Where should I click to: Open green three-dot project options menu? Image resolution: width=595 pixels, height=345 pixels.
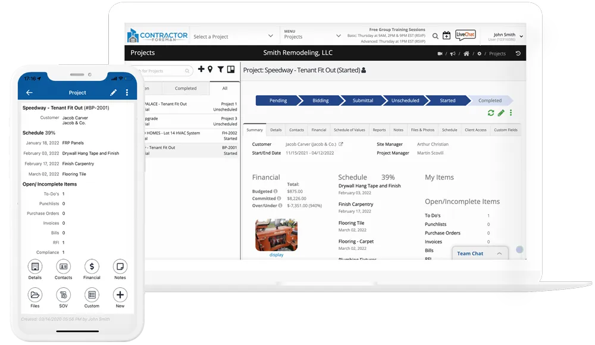point(511,113)
